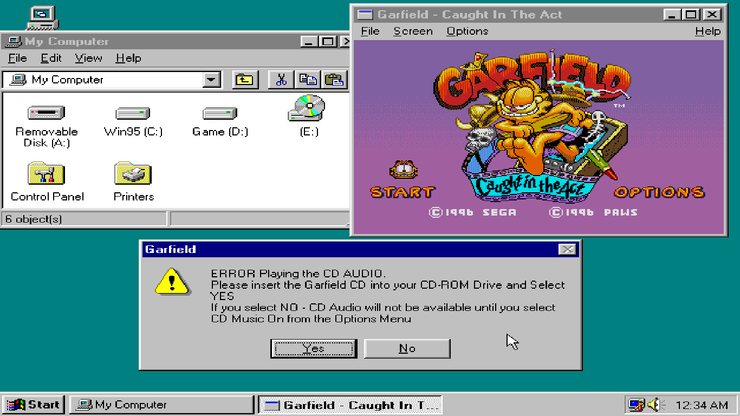Select the CD-ROM (E:) drive icon
Viewport: 740px width, 416px height.
(x=307, y=108)
